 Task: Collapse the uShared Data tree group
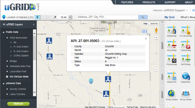[x=3, y=84]
